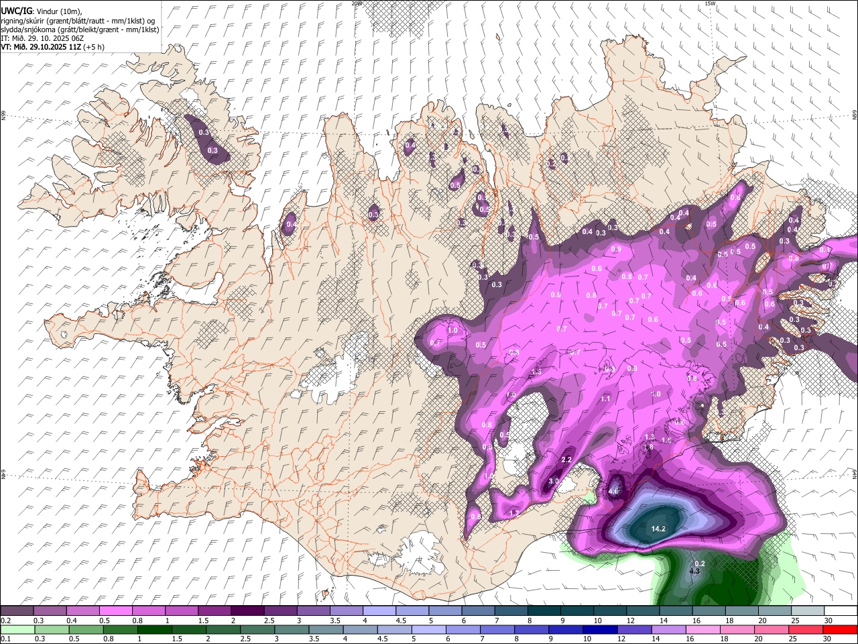
Task: Click the valid time "VT: Mið. 29.10.2025 11Z (+5 h)"
Action: pyautogui.click(x=53, y=47)
